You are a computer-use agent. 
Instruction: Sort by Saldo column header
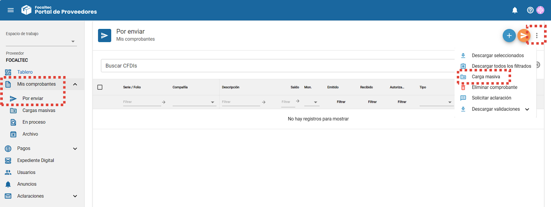(x=295, y=87)
